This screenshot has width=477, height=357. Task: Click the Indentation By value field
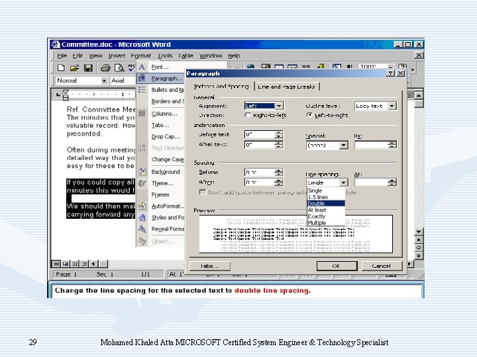click(x=372, y=145)
